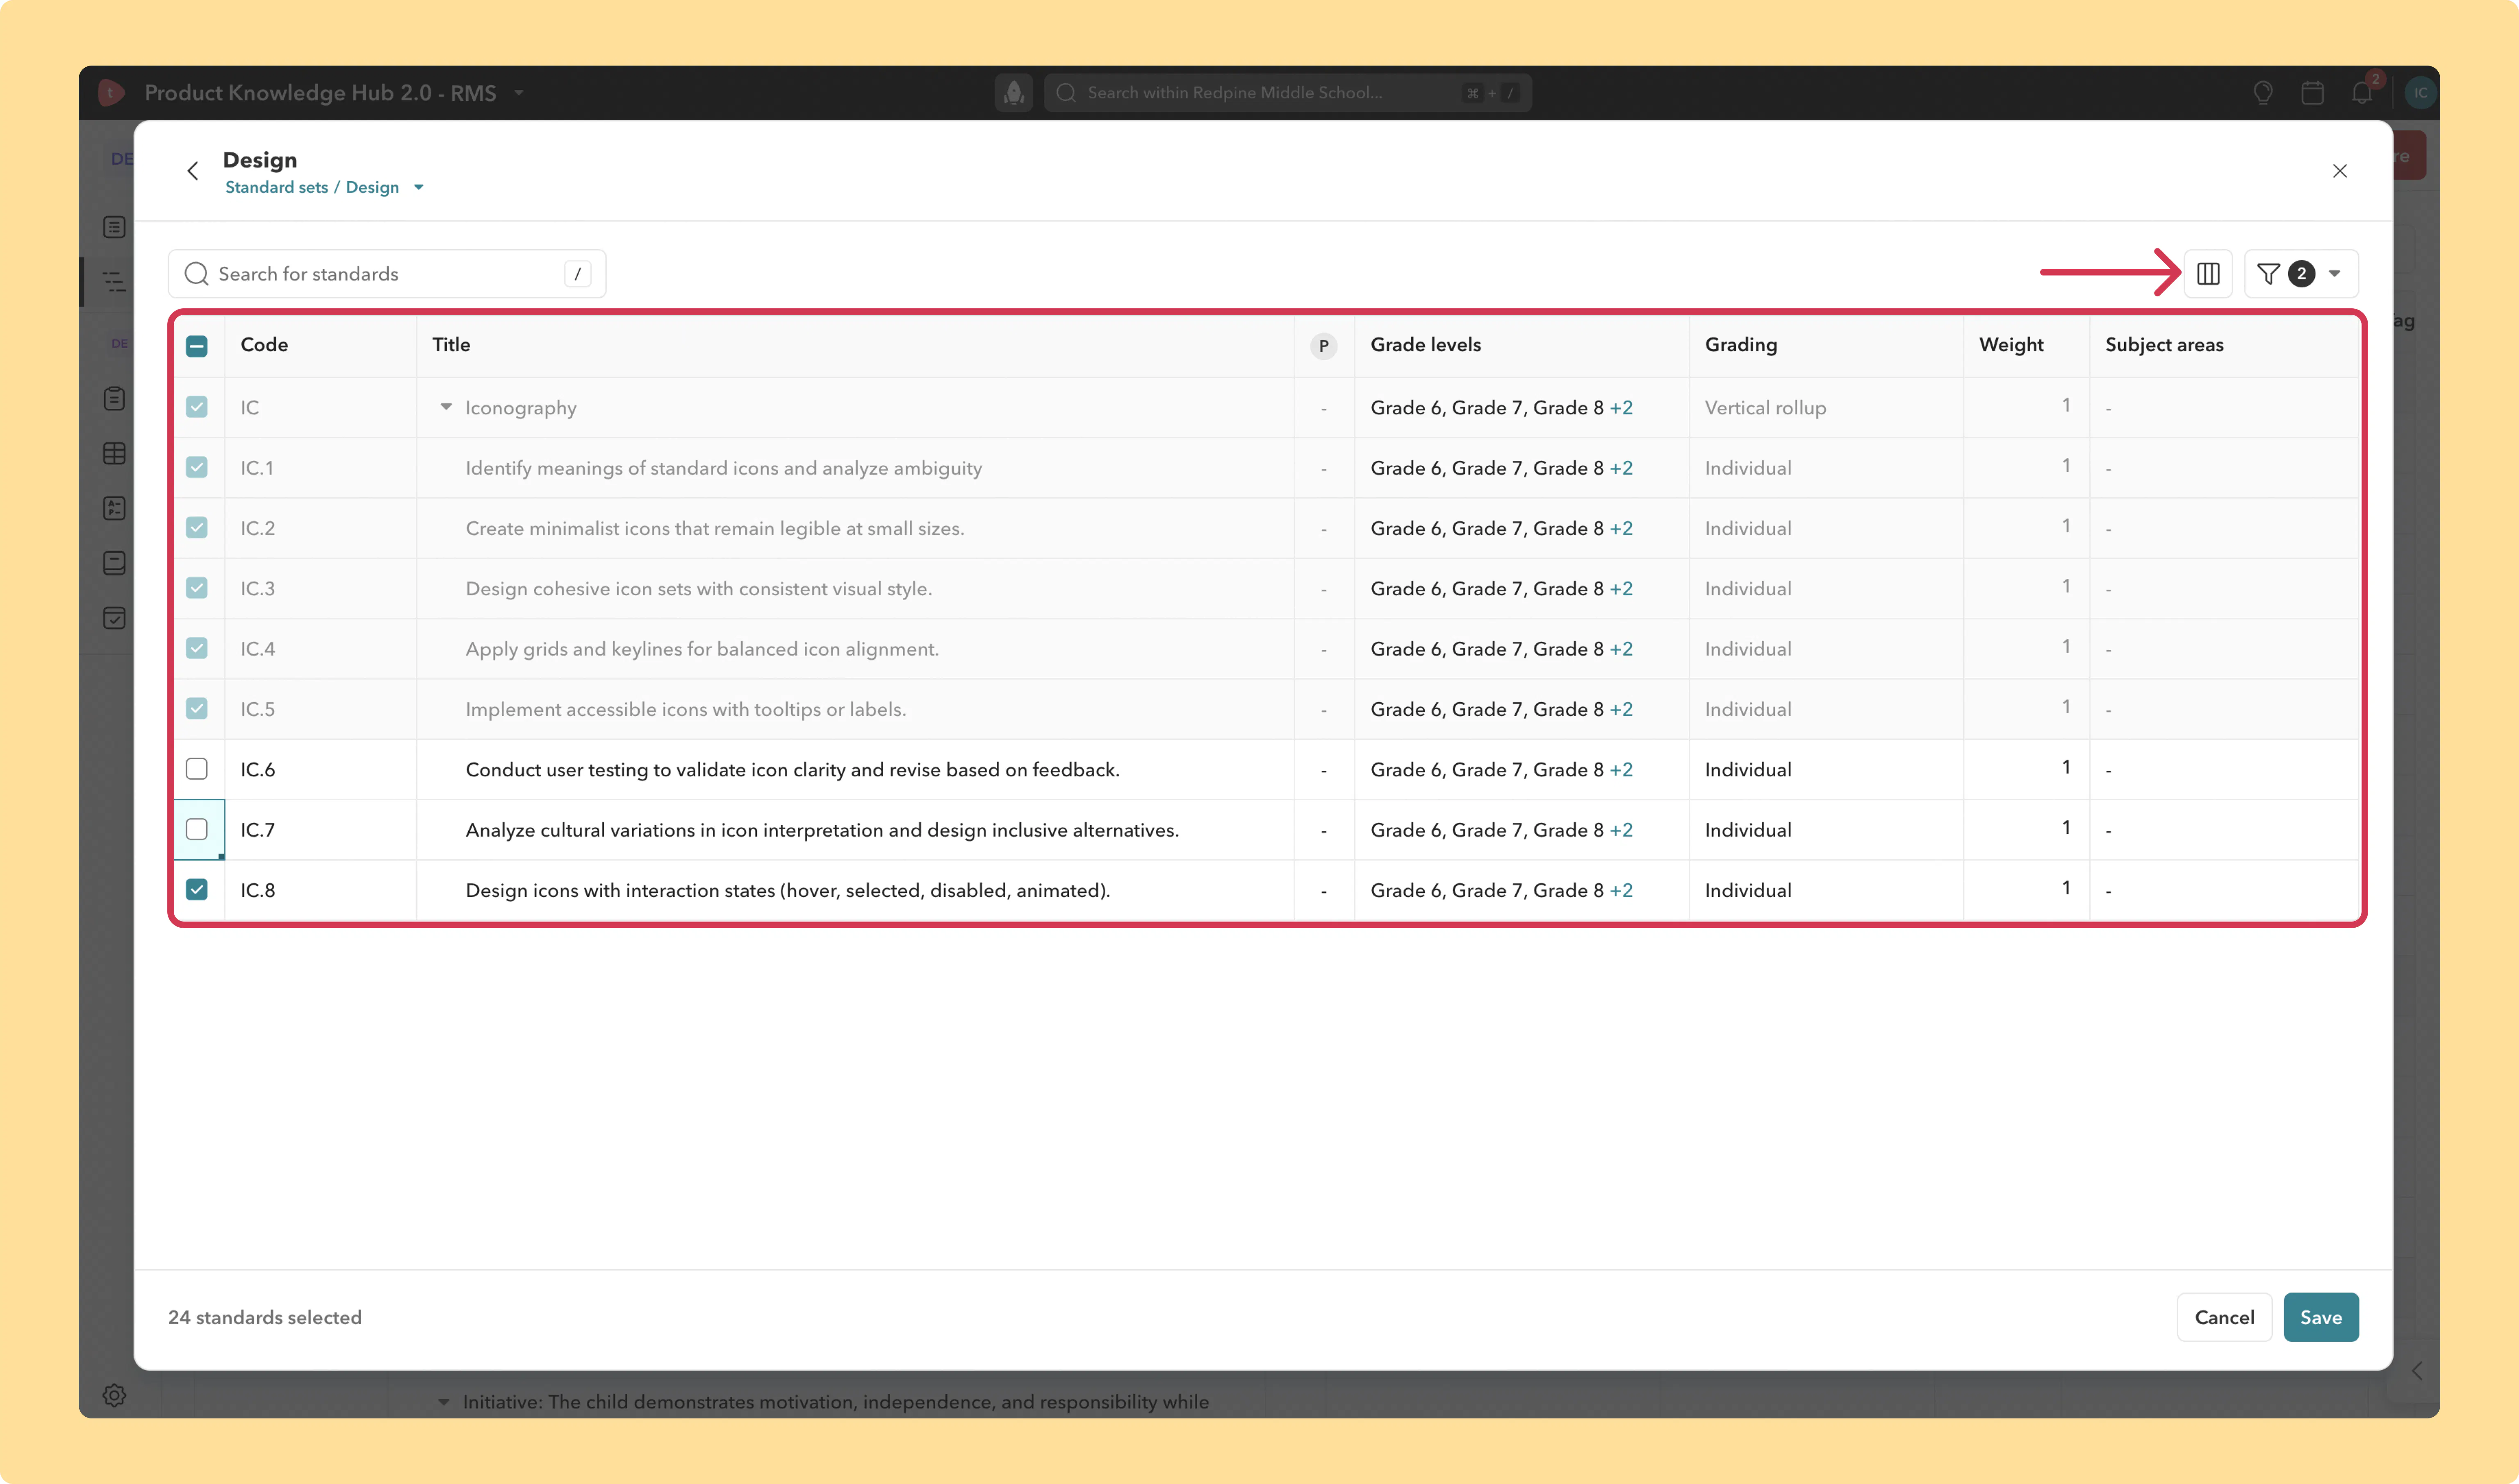Click the slash shortcut key in search
This screenshot has width=2519, height=1484.
click(578, 274)
